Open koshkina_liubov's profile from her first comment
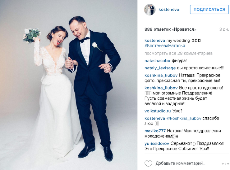Screen dimensions: 230x170 (161, 75)
